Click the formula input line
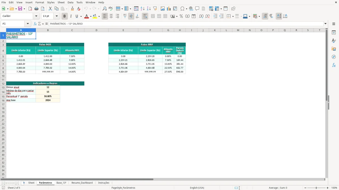Screen dimensions: 339x190 [186, 24]
